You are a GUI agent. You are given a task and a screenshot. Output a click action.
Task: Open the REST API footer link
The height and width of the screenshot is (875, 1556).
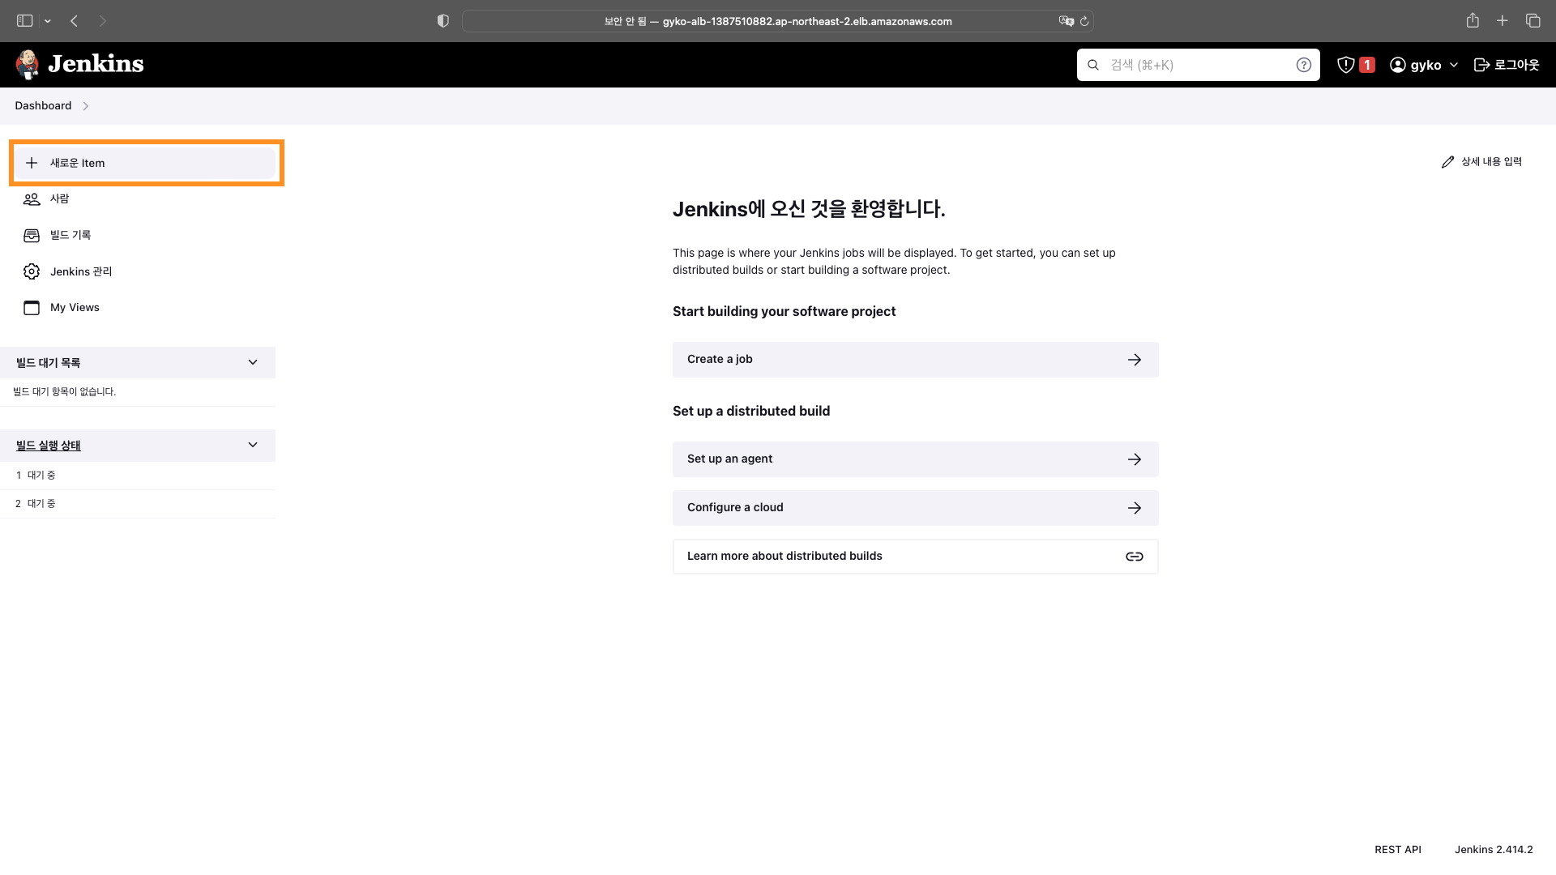(x=1398, y=850)
